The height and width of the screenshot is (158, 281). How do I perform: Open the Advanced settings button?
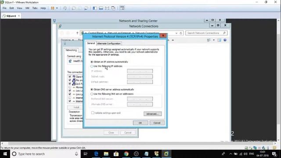[152, 114]
